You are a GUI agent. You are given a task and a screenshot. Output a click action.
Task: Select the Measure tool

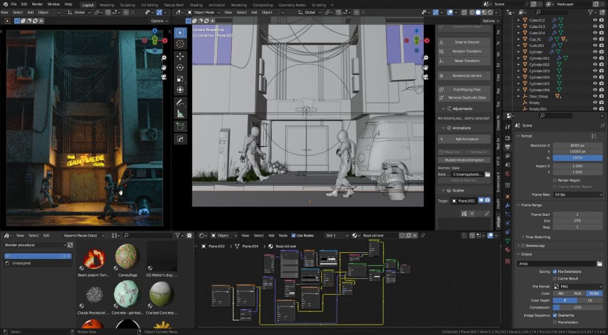(180, 114)
